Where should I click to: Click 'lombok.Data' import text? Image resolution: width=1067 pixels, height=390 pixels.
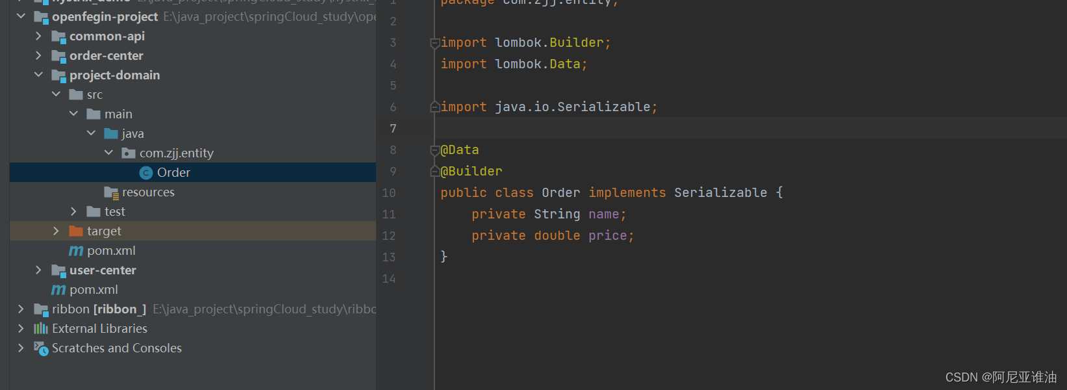pyautogui.click(x=538, y=64)
